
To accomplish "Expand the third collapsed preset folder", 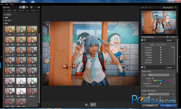I will point(4,20).
